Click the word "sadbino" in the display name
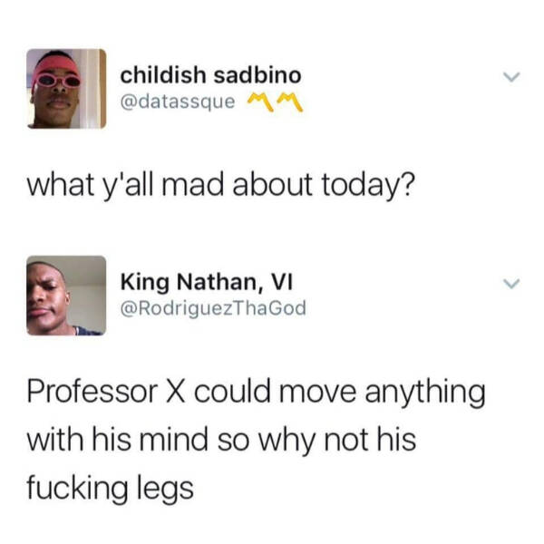 click(x=257, y=75)
